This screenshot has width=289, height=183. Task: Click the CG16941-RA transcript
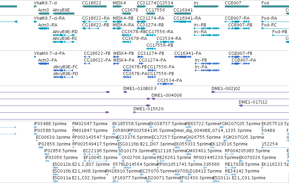(182, 22)
